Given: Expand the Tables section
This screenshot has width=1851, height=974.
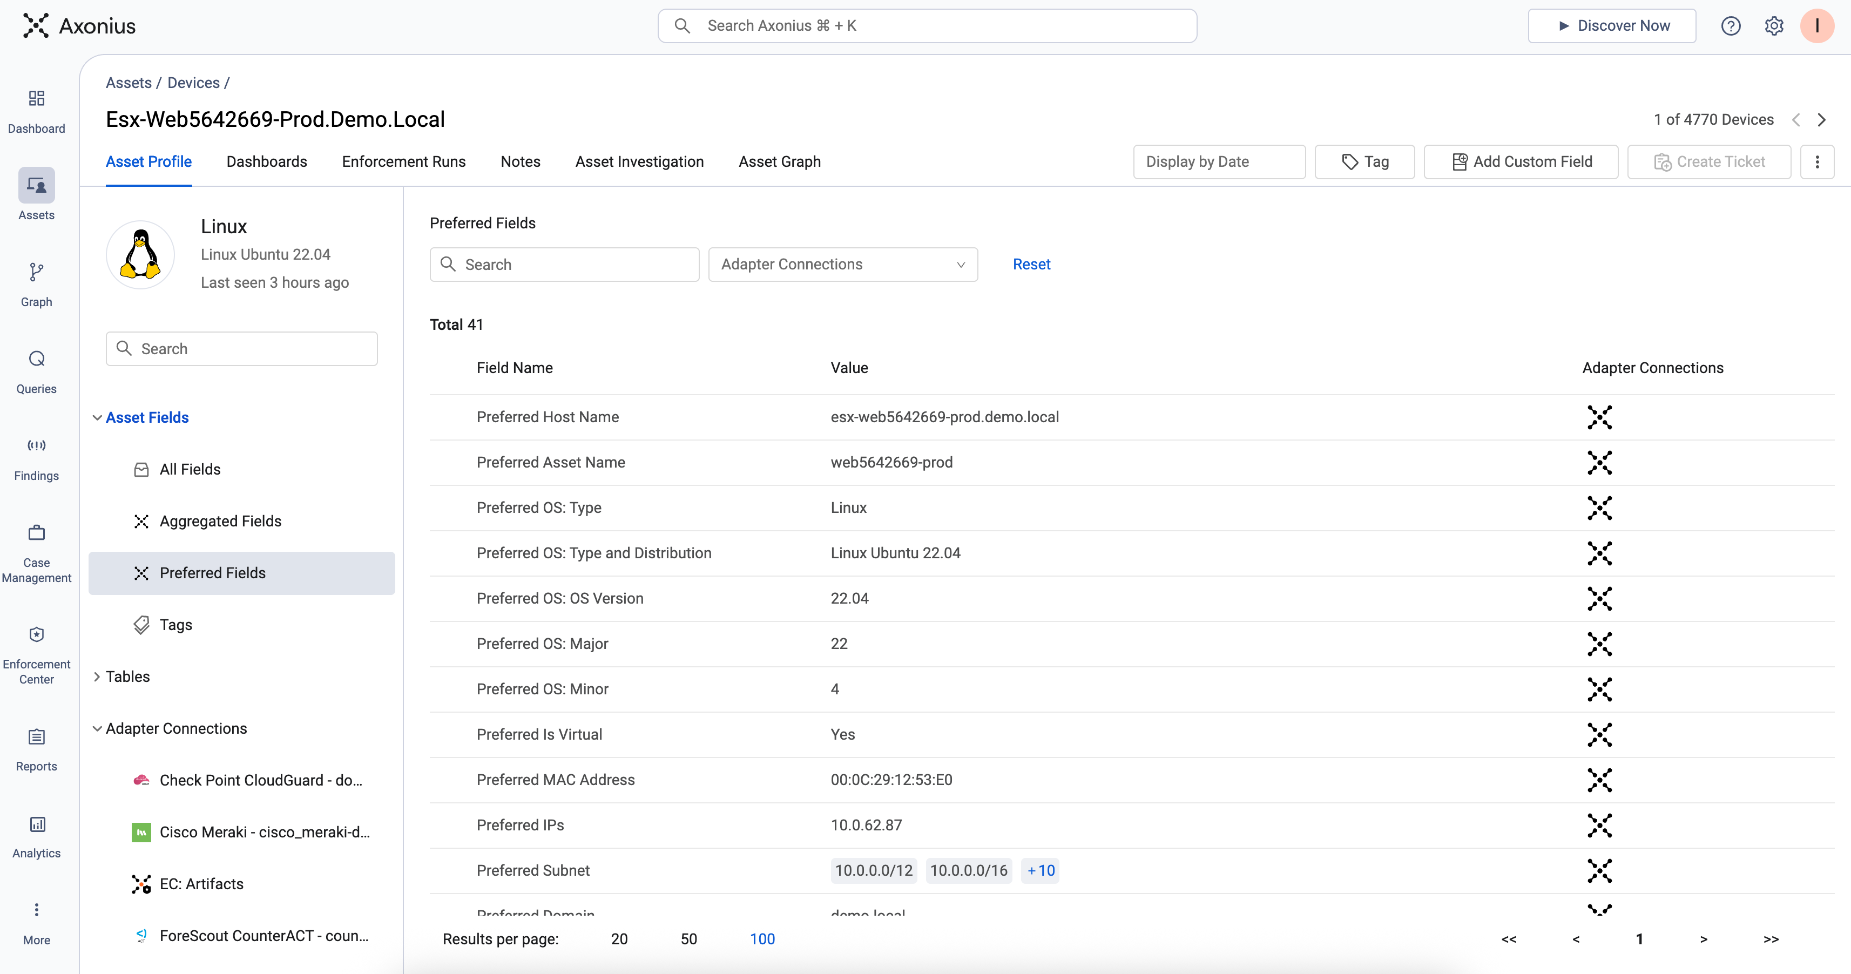Looking at the screenshot, I should [96, 677].
